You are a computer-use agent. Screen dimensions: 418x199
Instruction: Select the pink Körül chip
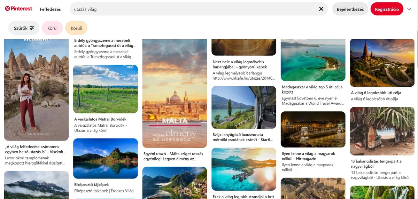tap(52, 28)
